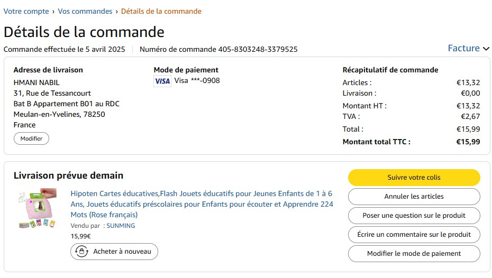Viewport: 492px width, 278px height.
Task: Click the Acheter à nouveau button
Action: tap(114, 252)
